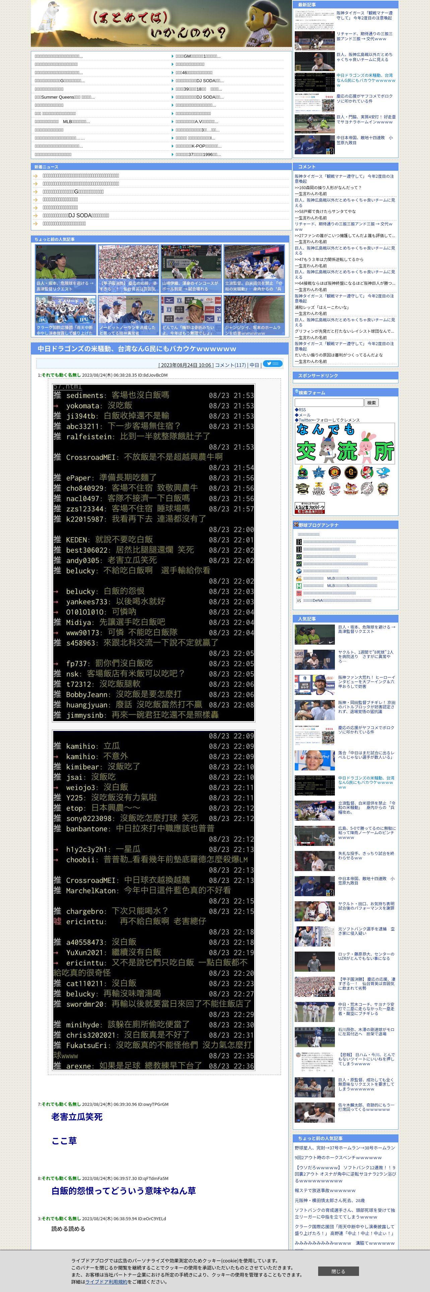430x1292 pixels.
Task: Open popular card ジャンジジイ、坂本のホームラン
Action: pyautogui.click(x=254, y=316)
